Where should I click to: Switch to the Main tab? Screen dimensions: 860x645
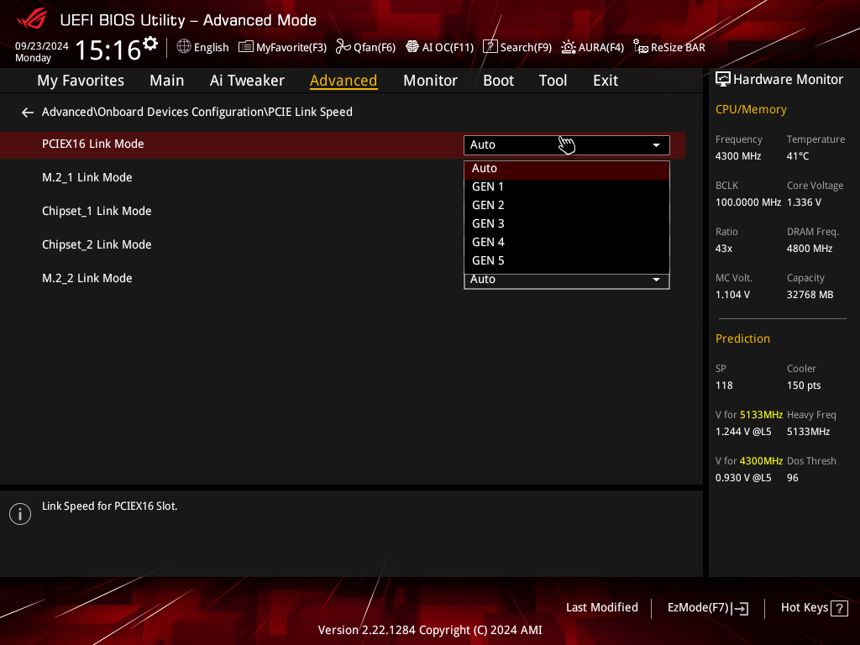point(167,81)
